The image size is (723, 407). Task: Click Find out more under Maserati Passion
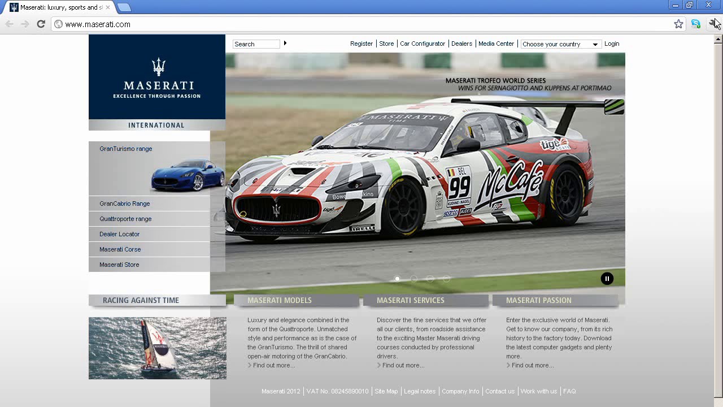coord(532,365)
